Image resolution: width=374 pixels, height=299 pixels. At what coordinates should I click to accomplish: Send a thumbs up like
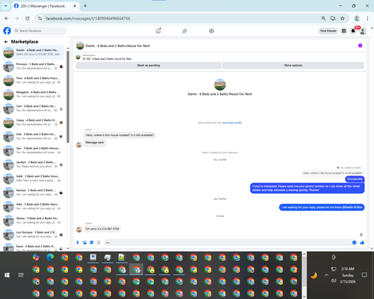pyautogui.click(x=362, y=242)
